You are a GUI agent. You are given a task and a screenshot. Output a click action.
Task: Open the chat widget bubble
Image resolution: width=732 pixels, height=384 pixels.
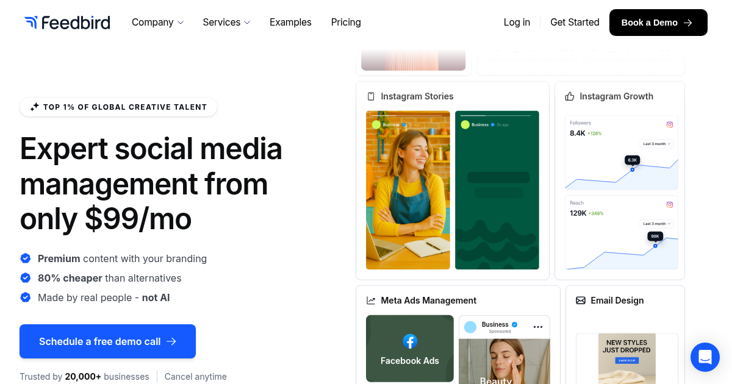[705, 357]
